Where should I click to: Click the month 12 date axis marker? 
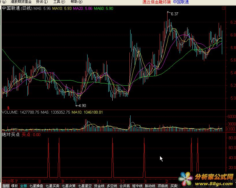(123, 181)
